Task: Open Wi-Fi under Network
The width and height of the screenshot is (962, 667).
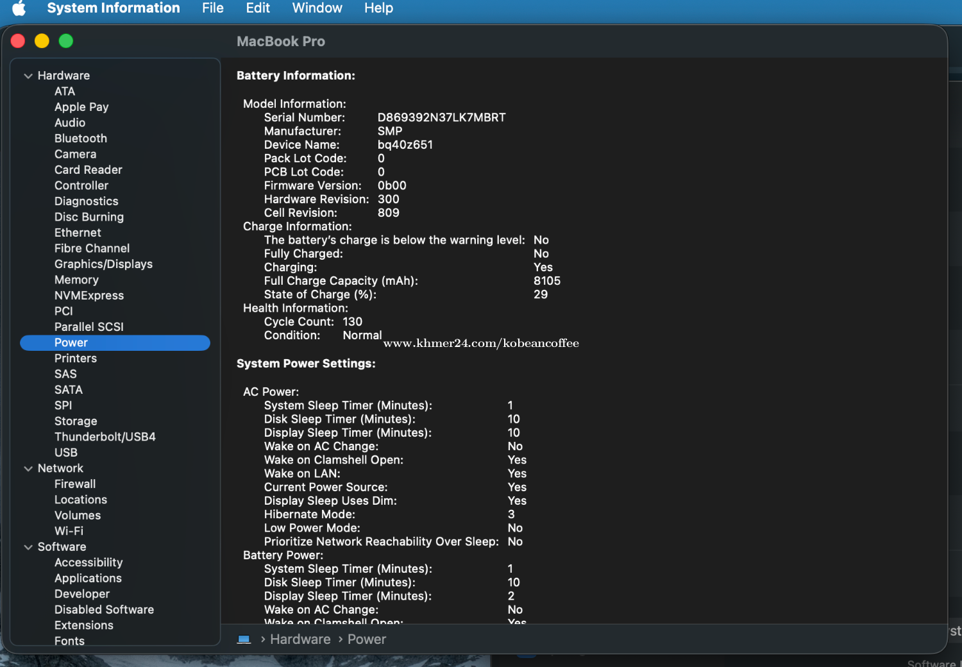Action: (69, 531)
